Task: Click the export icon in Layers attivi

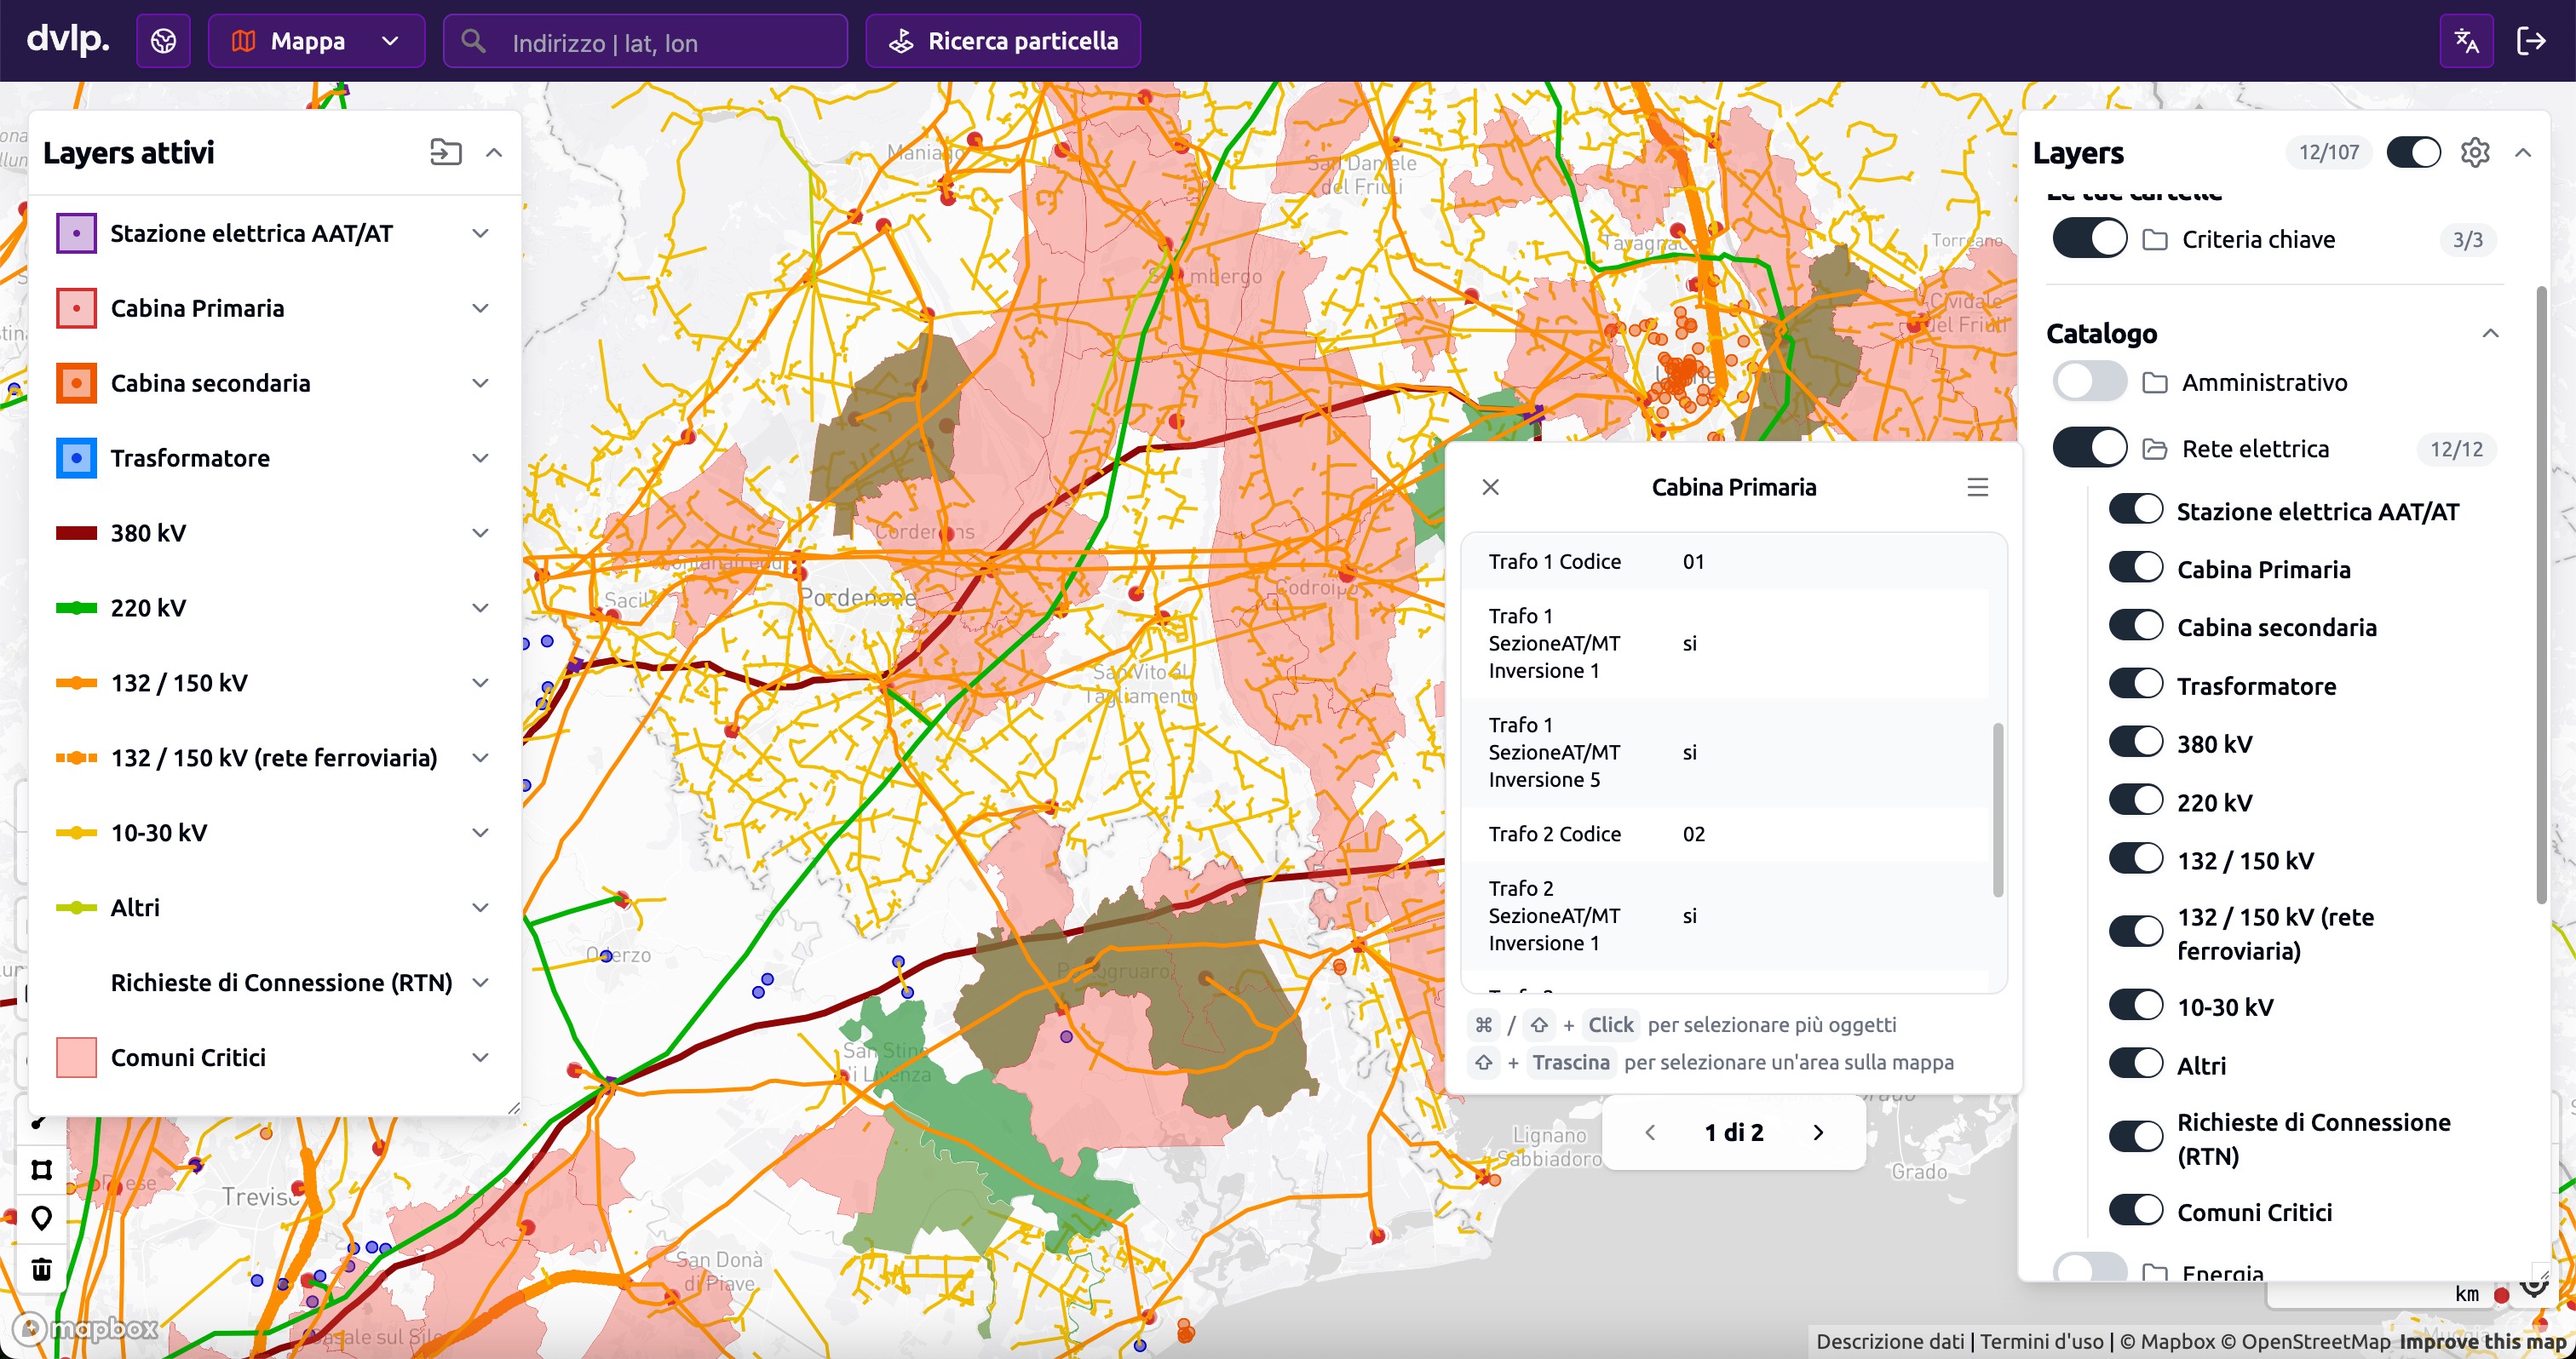Action: 446,152
